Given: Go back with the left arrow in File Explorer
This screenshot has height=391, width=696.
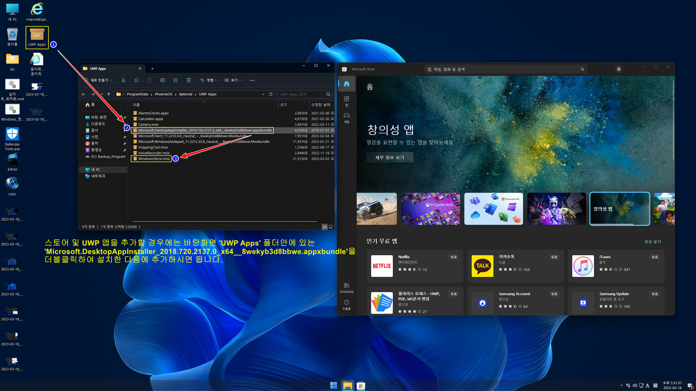Looking at the screenshot, I should tap(84, 94).
